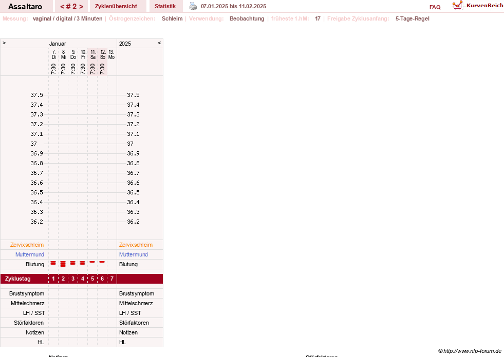Click the left Mittelschmerz row label

[27, 303]
